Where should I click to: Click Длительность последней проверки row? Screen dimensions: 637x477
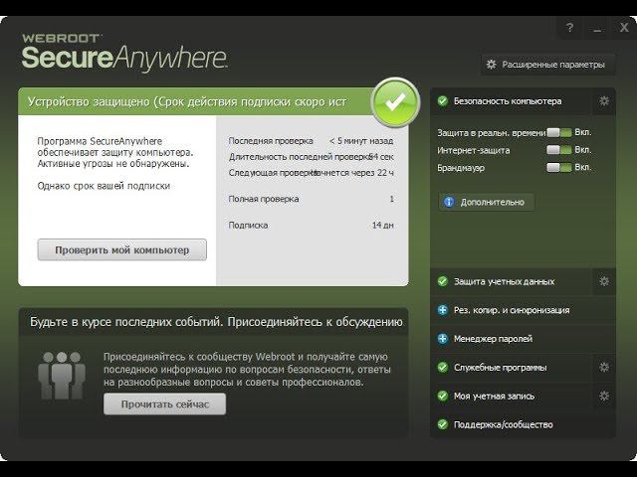coord(312,157)
